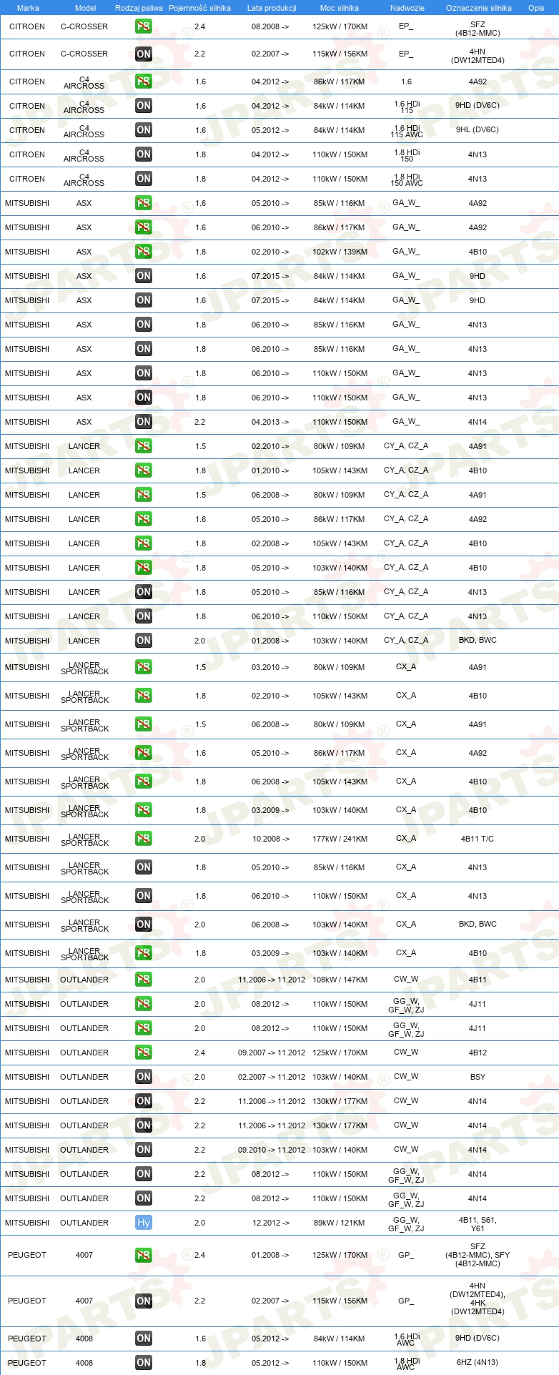Image resolution: width=559 pixels, height=1375 pixels.
Task: Click petrol icon in Peugeot 4007 2.4 row
Action: point(143,1255)
